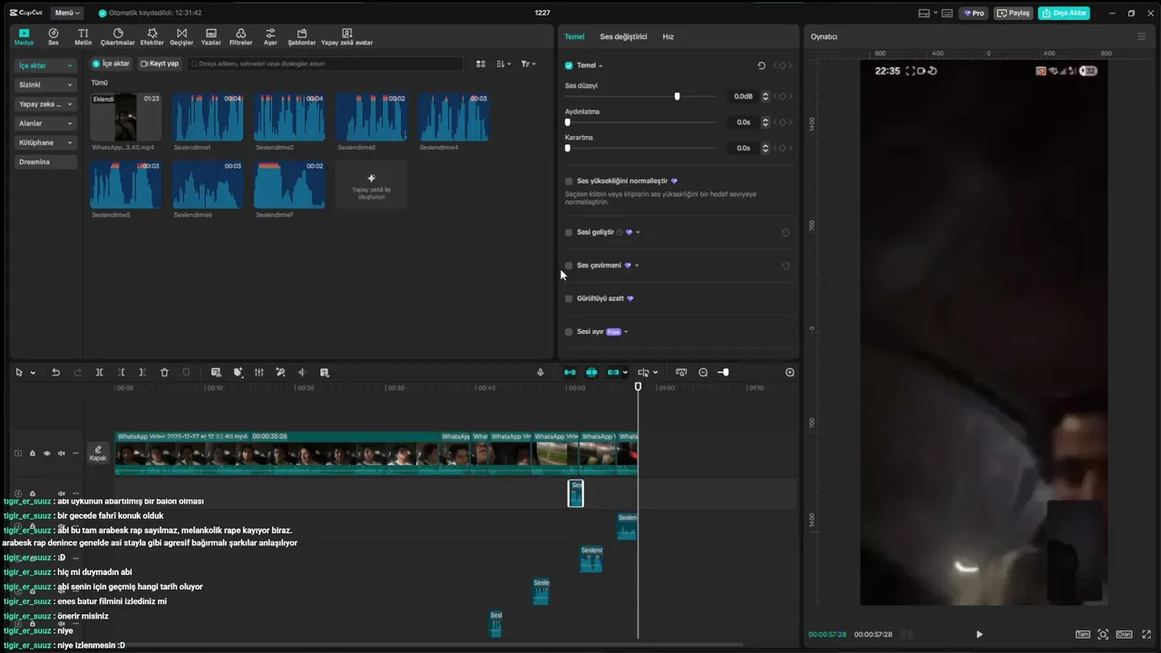
Task: Lock the main video track
Action: coord(33,453)
